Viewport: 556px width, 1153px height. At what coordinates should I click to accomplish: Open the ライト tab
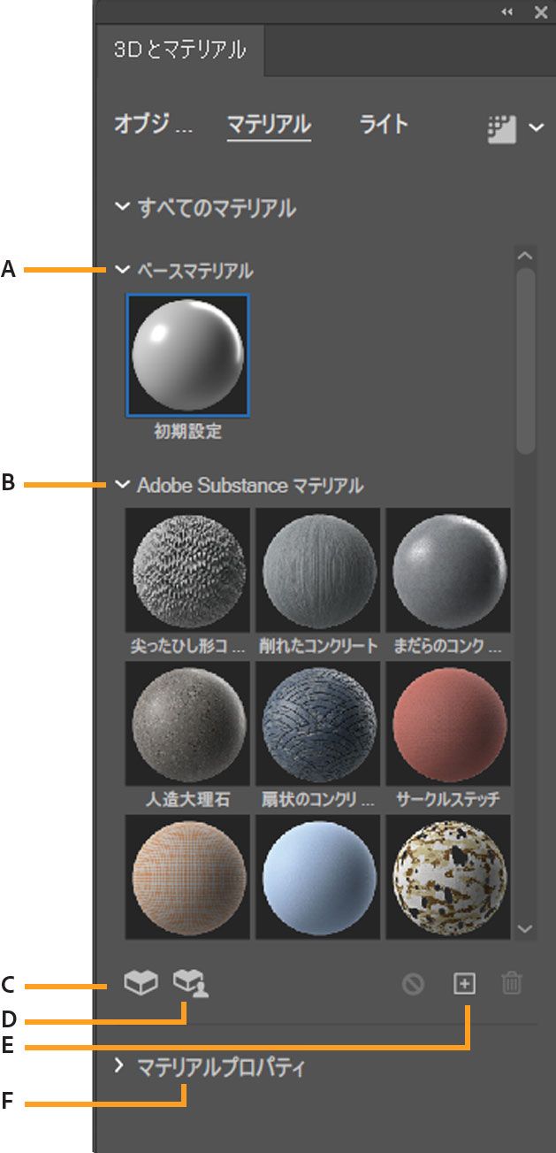384,124
